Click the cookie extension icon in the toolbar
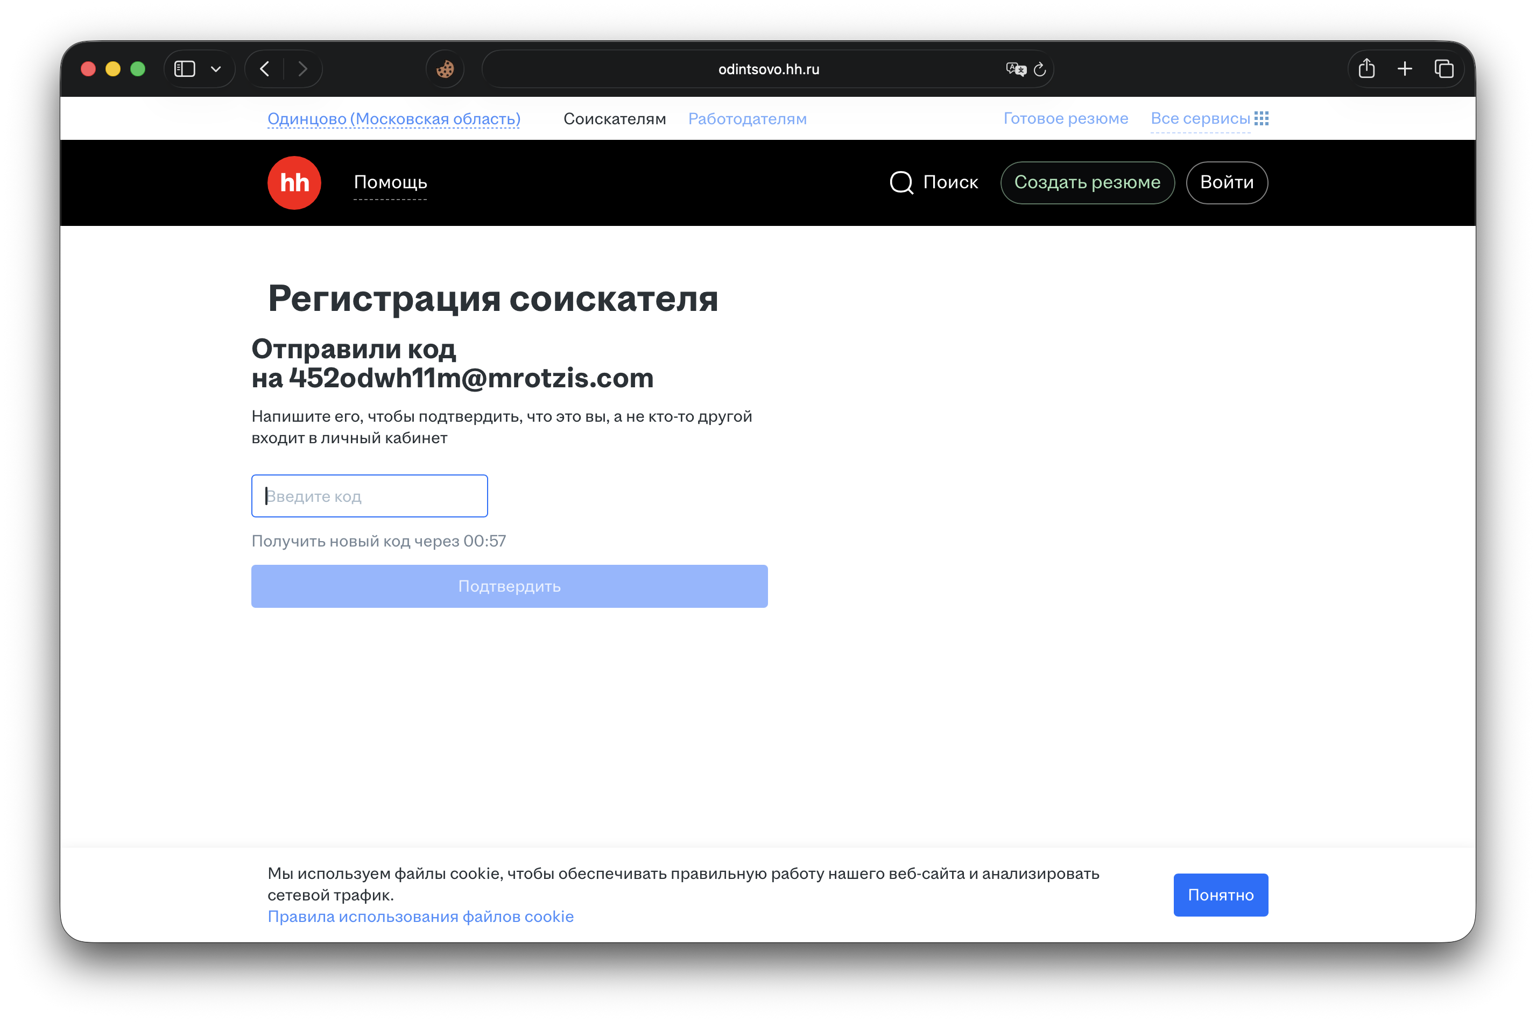Viewport: 1536px width, 1022px height. [445, 68]
